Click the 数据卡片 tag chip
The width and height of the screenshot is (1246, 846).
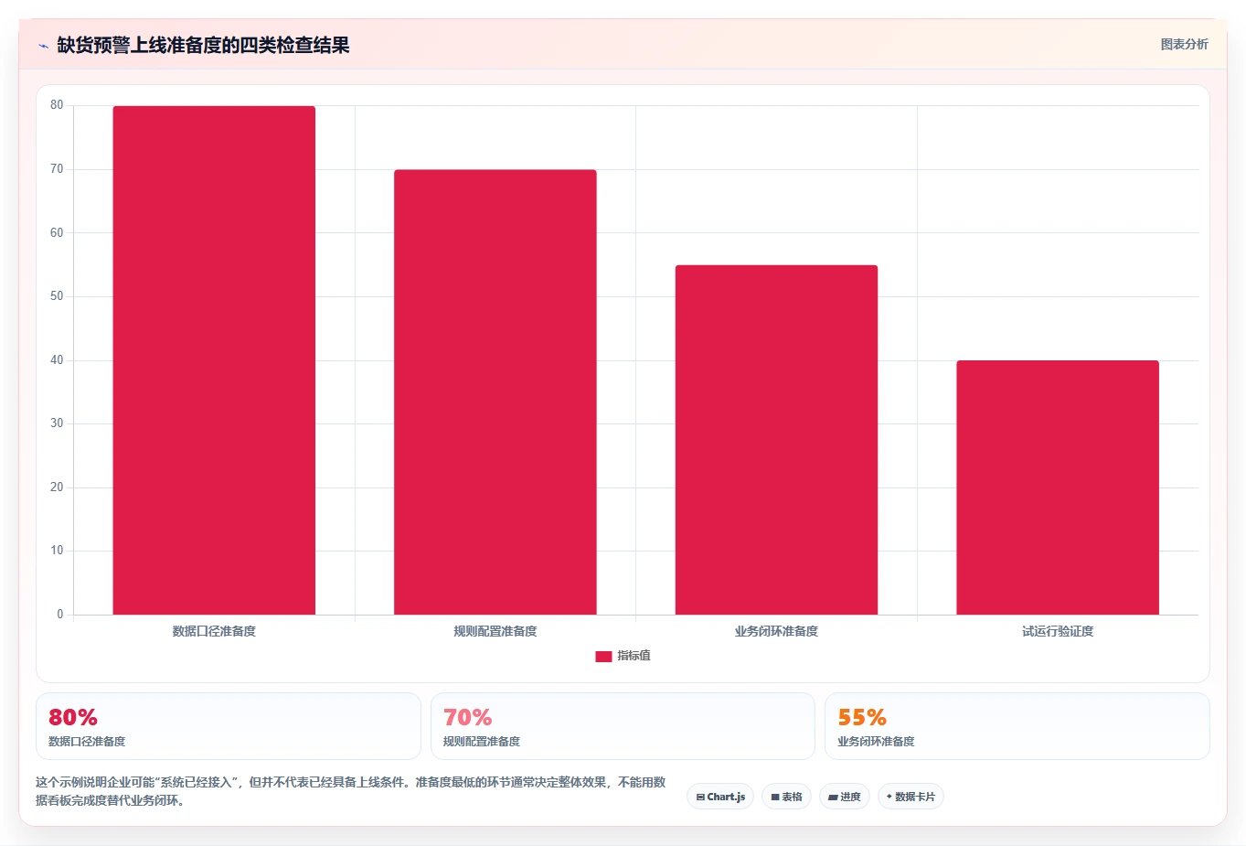(x=911, y=797)
